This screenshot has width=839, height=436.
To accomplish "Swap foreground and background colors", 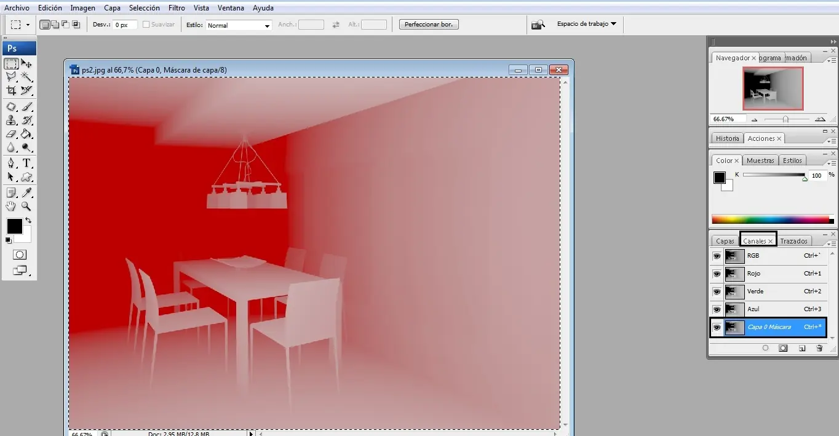I will pos(28,220).
